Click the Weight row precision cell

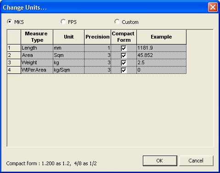(97, 62)
